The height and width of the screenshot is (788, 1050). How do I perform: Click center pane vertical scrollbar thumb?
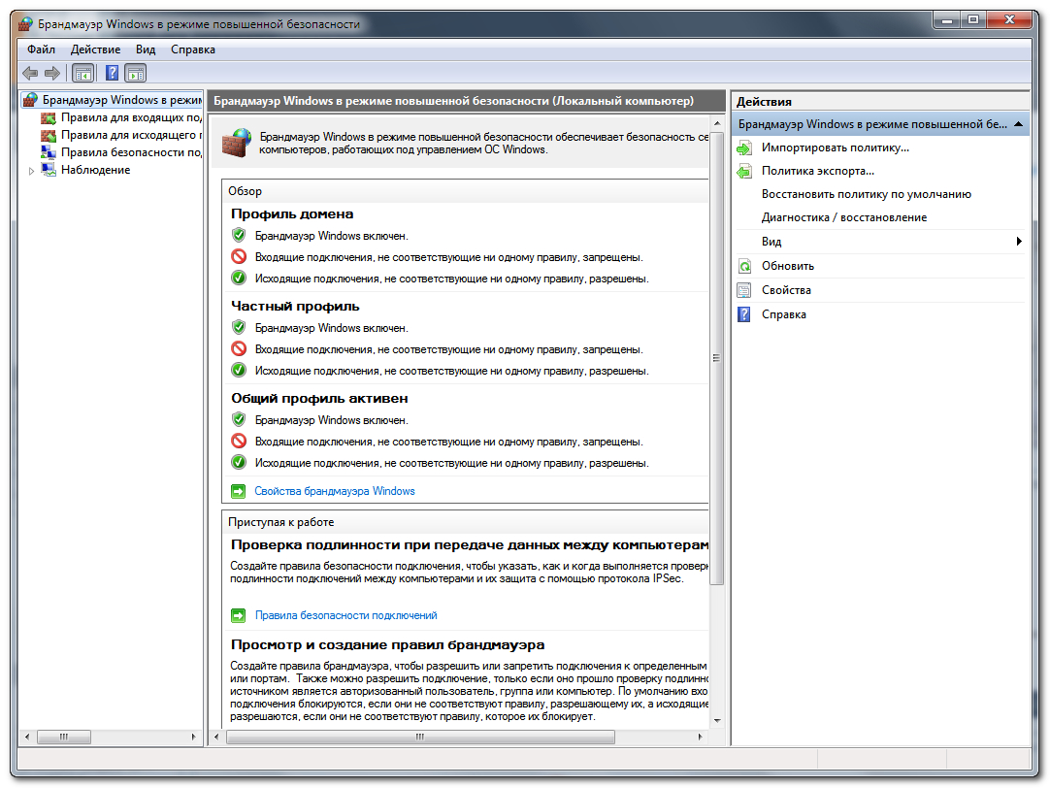tap(717, 358)
